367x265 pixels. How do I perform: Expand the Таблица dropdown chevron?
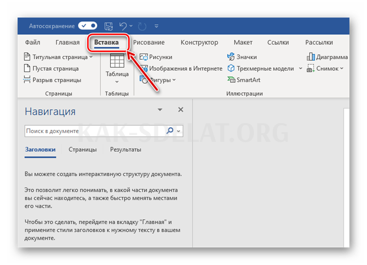[x=117, y=82]
